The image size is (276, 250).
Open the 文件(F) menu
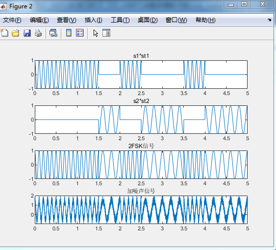coord(12,20)
